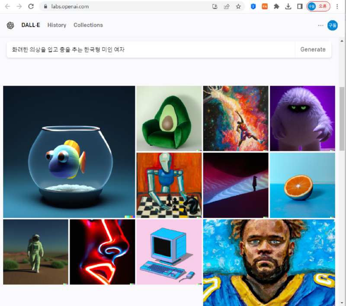This screenshot has height=306, width=346.
Task: Open the Chrome profile error button
Action: click(318, 6)
